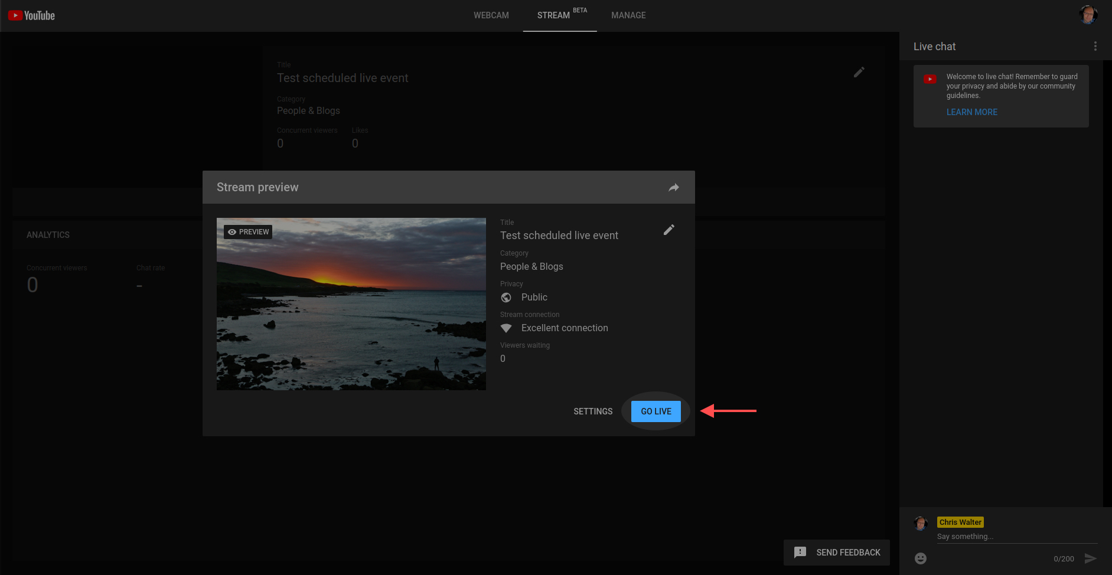Click the share arrow in Stream preview
This screenshot has height=575, width=1112.
pyautogui.click(x=673, y=188)
